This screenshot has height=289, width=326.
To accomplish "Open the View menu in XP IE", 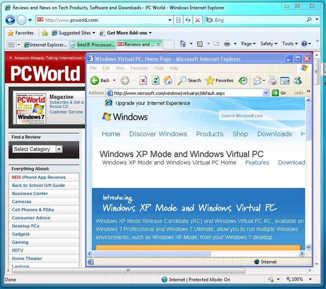I will click(120, 68).
